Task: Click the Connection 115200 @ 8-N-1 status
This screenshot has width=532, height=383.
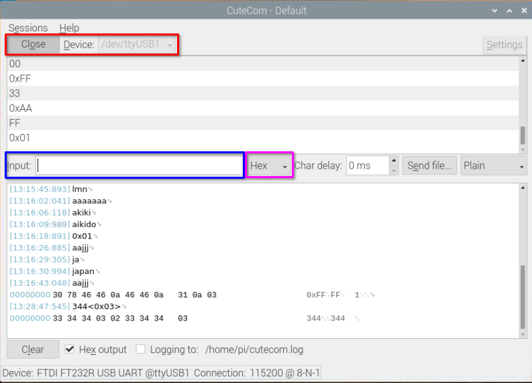Action: [x=257, y=373]
